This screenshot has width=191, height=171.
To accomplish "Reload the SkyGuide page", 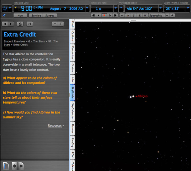I will [30, 24].
